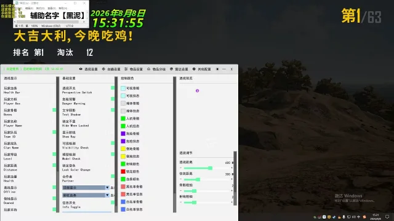Open the 其他配置 tab

pos(201,69)
